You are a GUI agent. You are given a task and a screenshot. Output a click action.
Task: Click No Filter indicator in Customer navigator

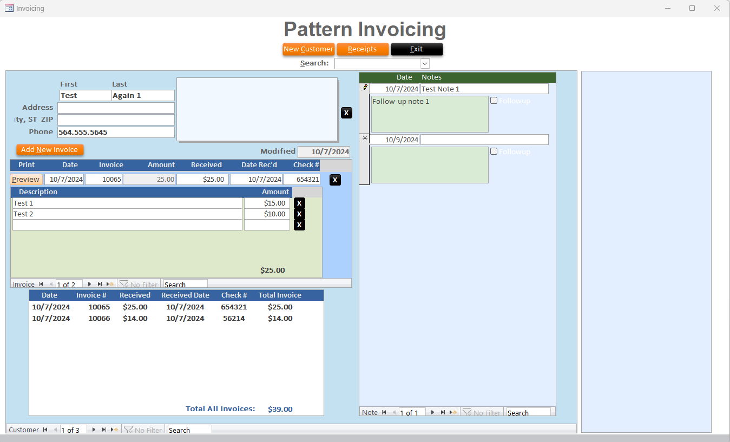click(143, 430)
